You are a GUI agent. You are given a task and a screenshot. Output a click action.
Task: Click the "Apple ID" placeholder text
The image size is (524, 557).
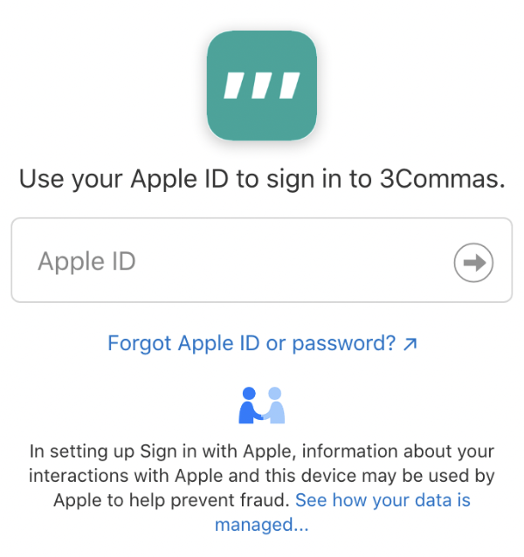pyautogui.click(x=86, y=262)
